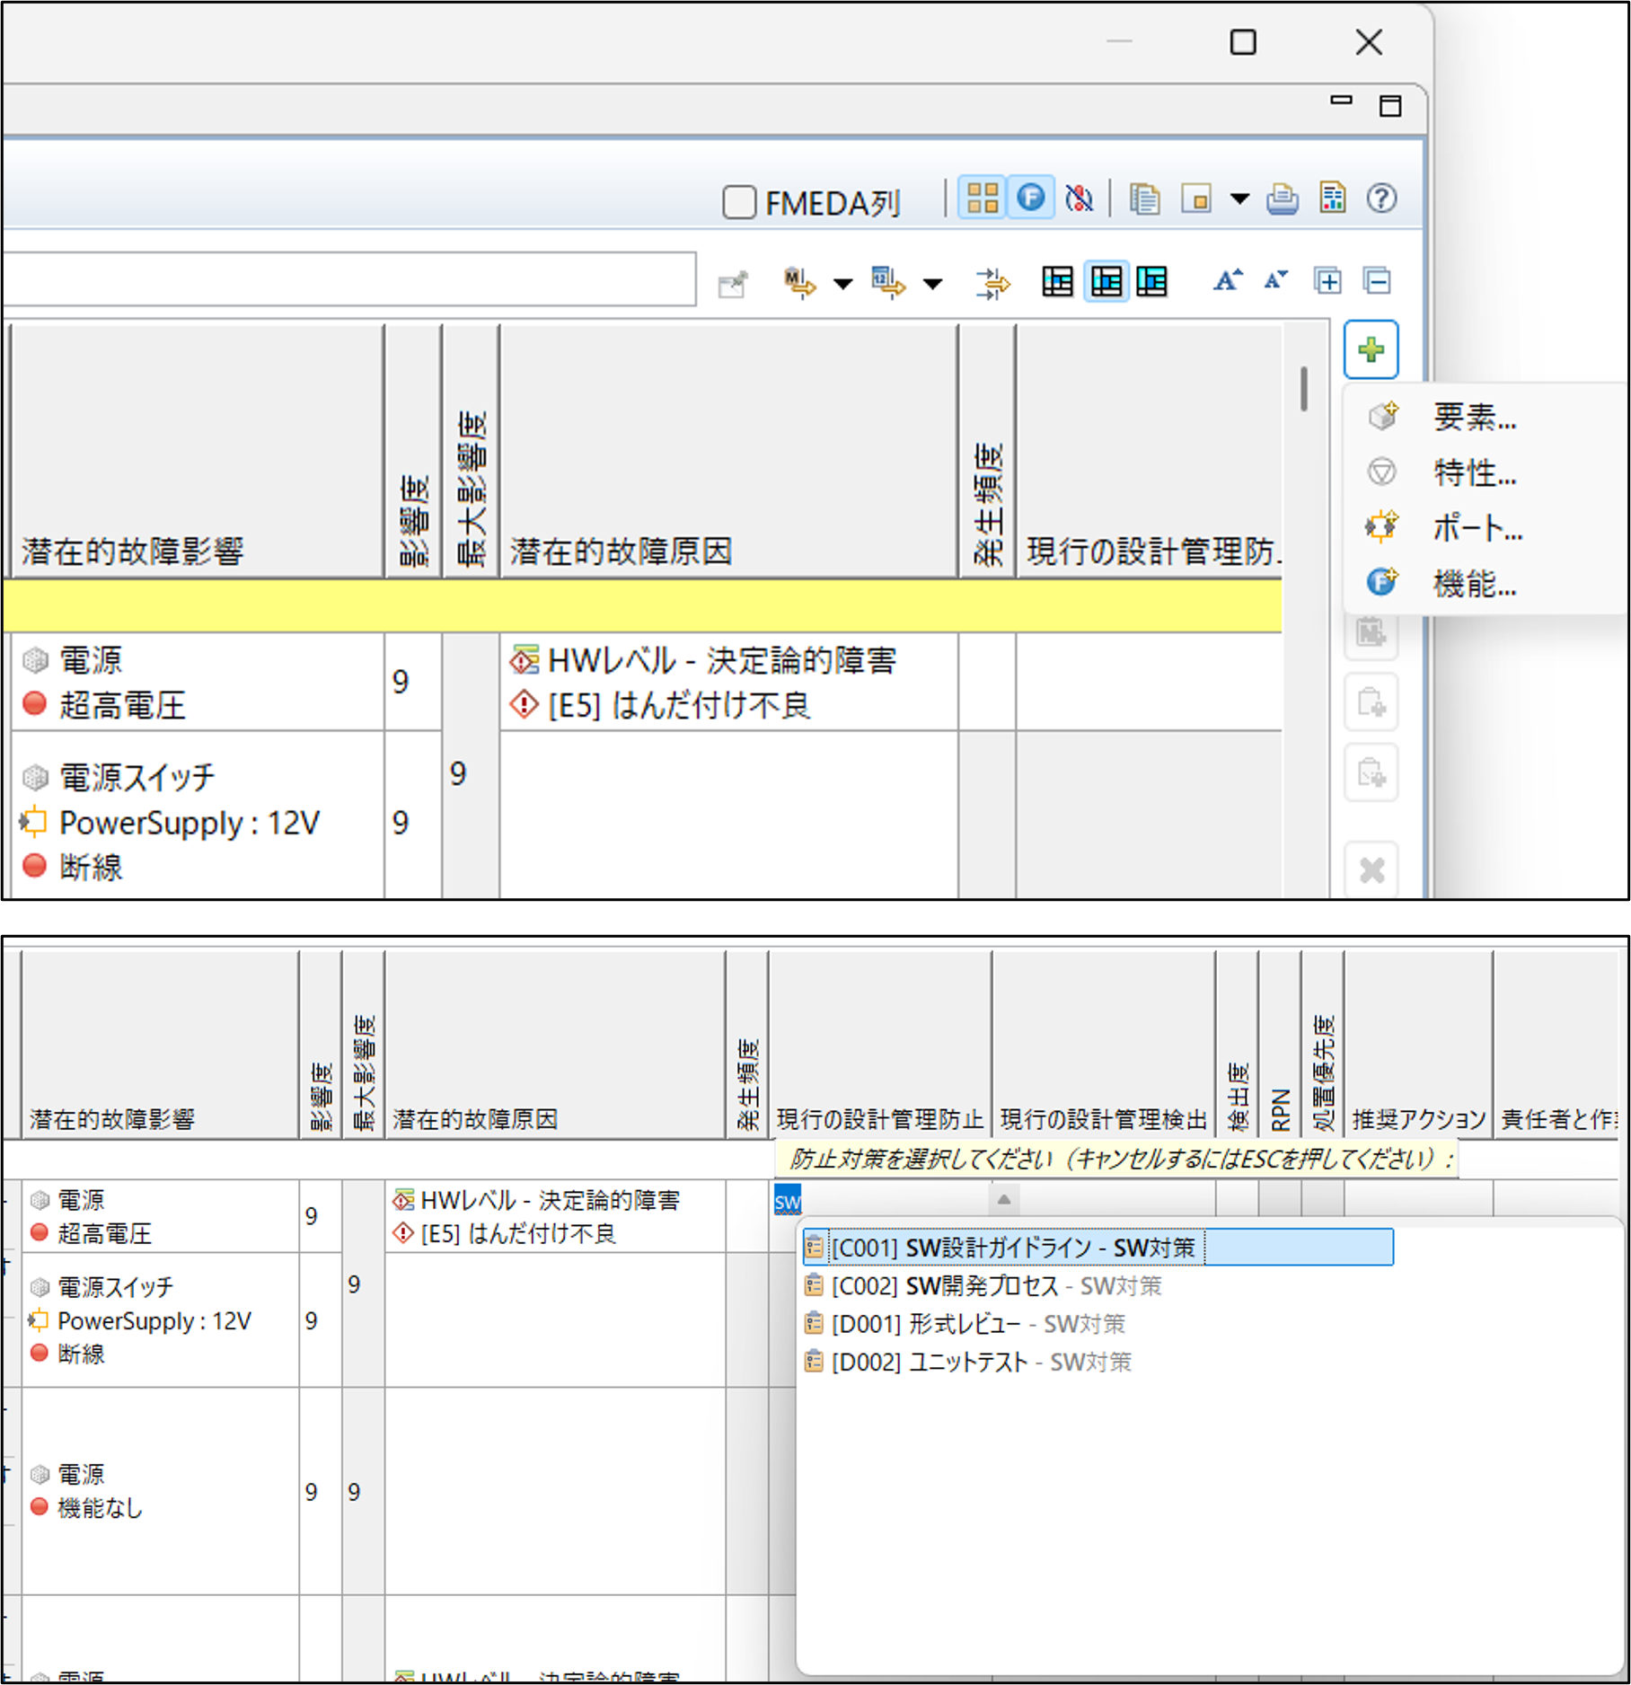1631x1685 pixels.
Task: Click the print icon in the toolbar
Action: tap(1282, 198)
